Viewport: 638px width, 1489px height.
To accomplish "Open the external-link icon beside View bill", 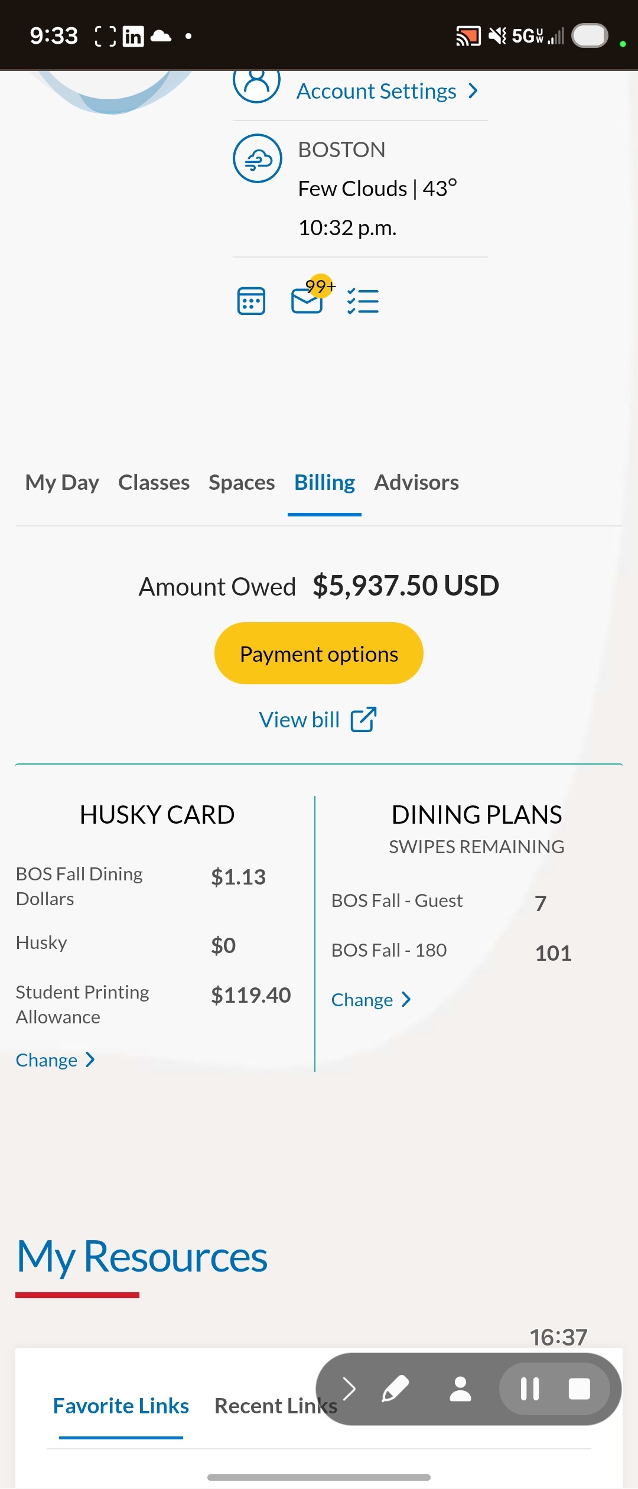I will click(363, 720).
